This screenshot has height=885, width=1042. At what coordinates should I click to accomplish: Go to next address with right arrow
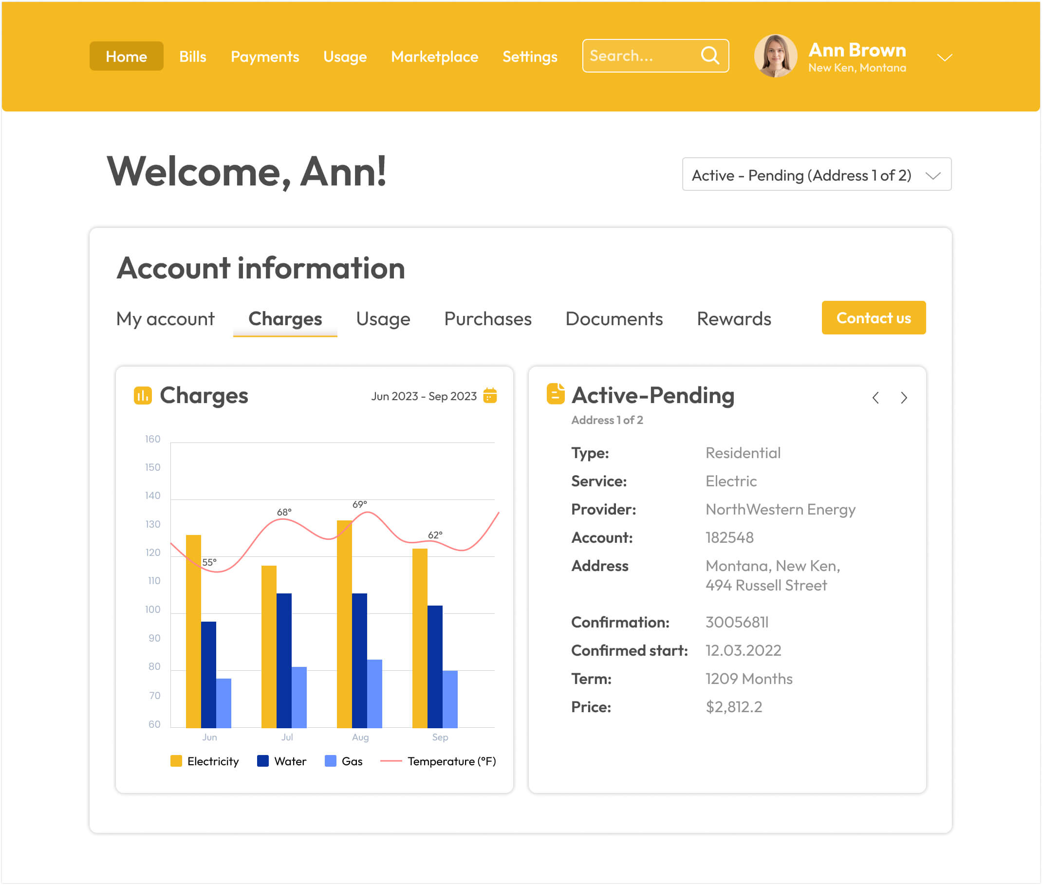904,398
